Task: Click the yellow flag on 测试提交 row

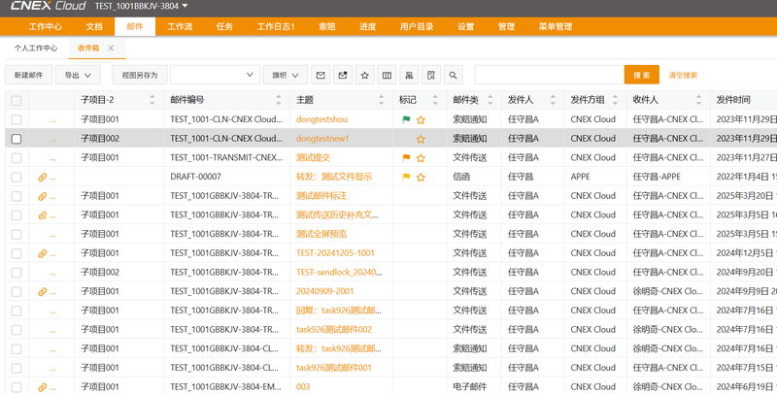Action: (407, 157)
